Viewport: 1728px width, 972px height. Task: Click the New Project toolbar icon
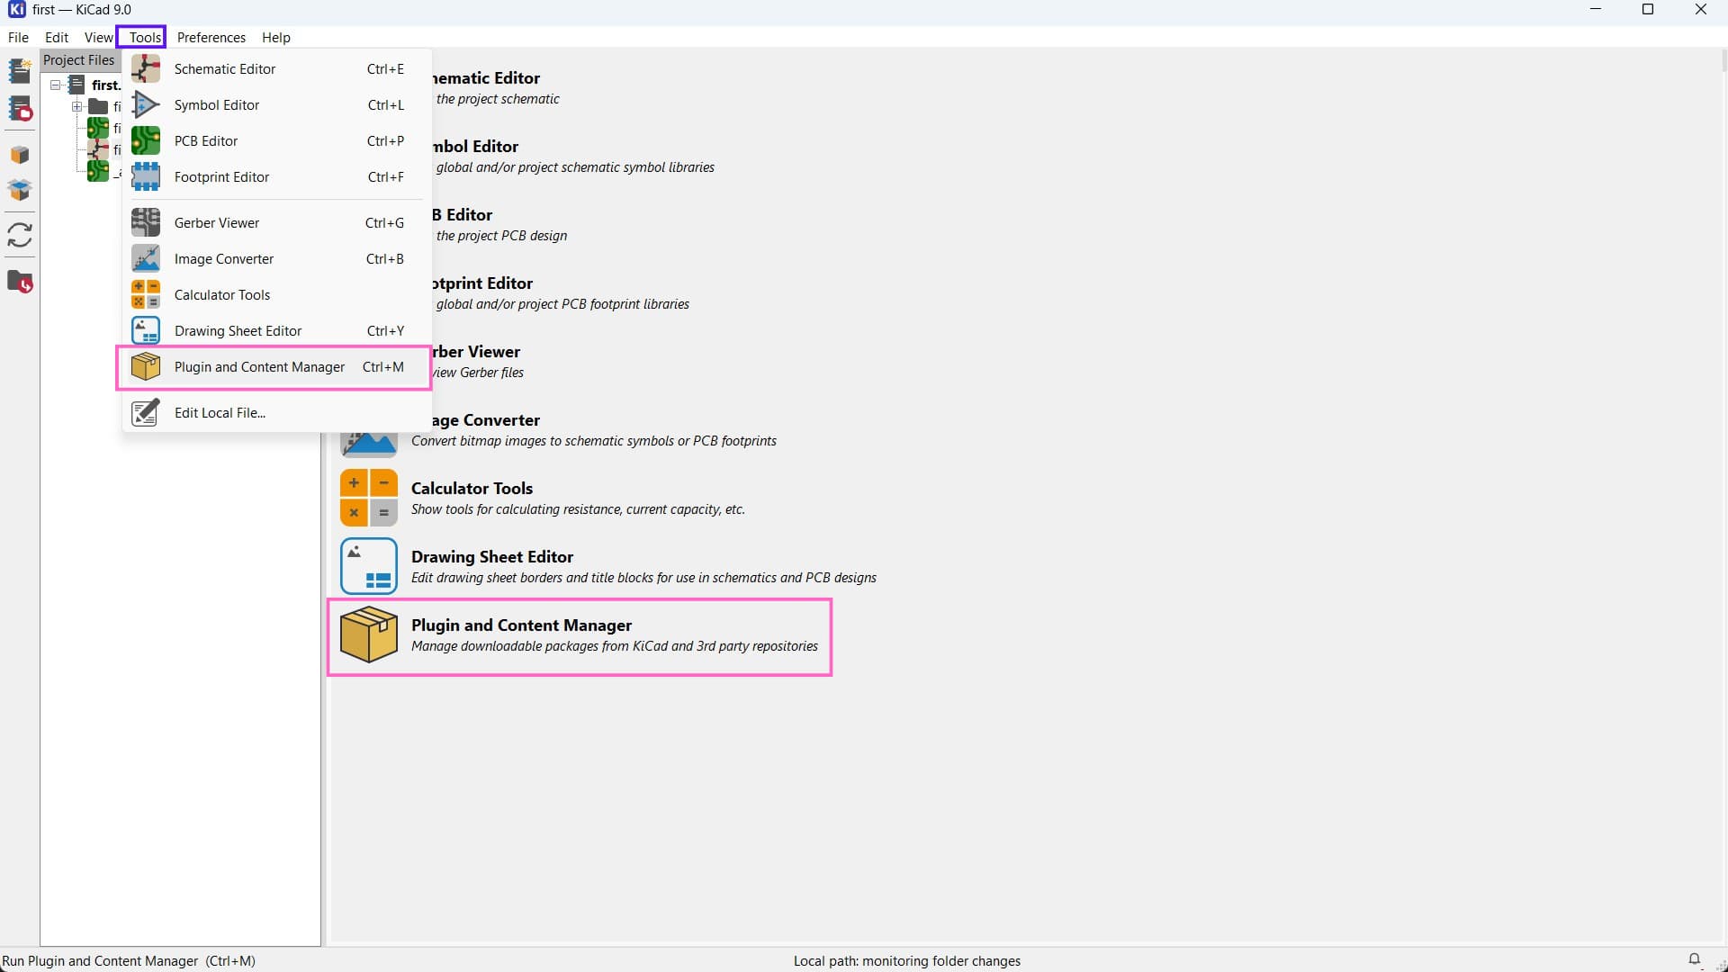point(20,71)
